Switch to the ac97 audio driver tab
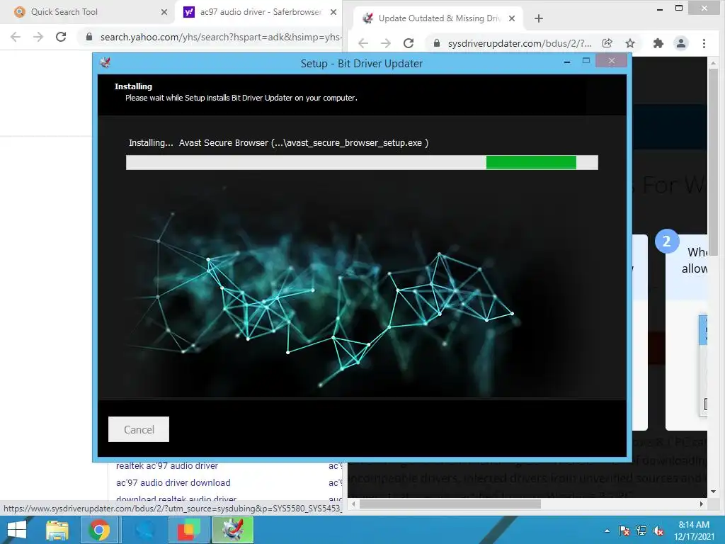The image size is (725, 544). click(261, 12)
